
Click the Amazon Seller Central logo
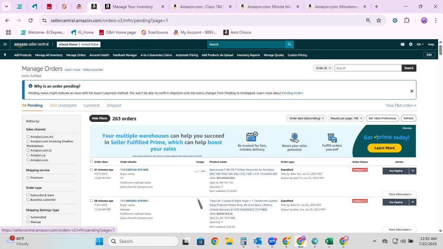31,44
